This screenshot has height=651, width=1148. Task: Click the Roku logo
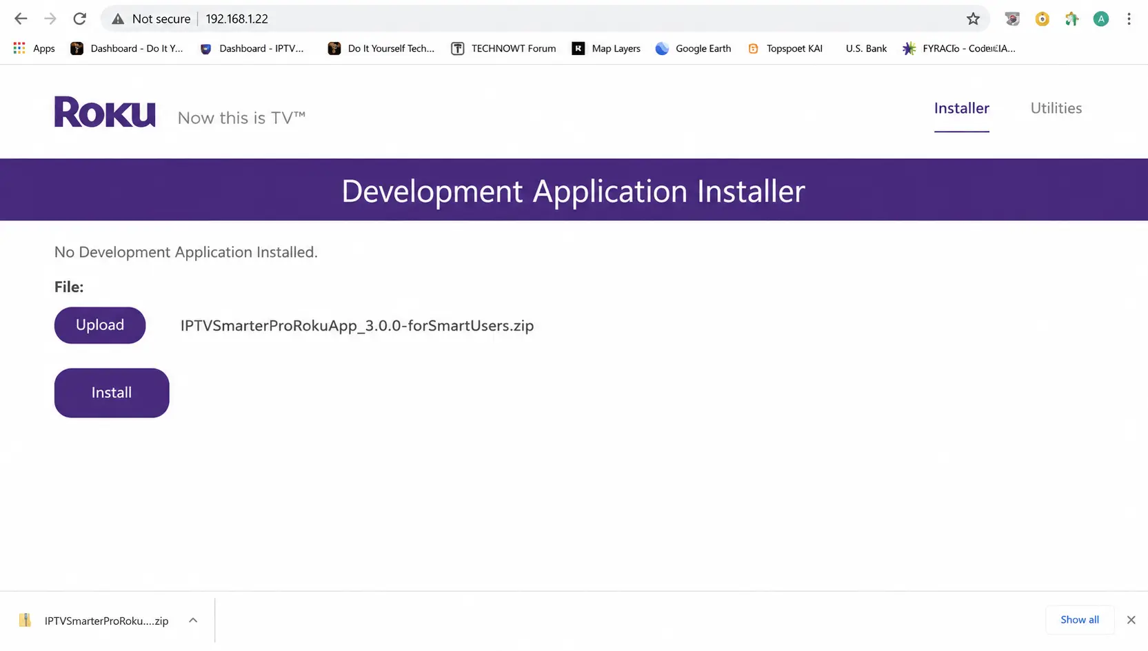[105, 112]
